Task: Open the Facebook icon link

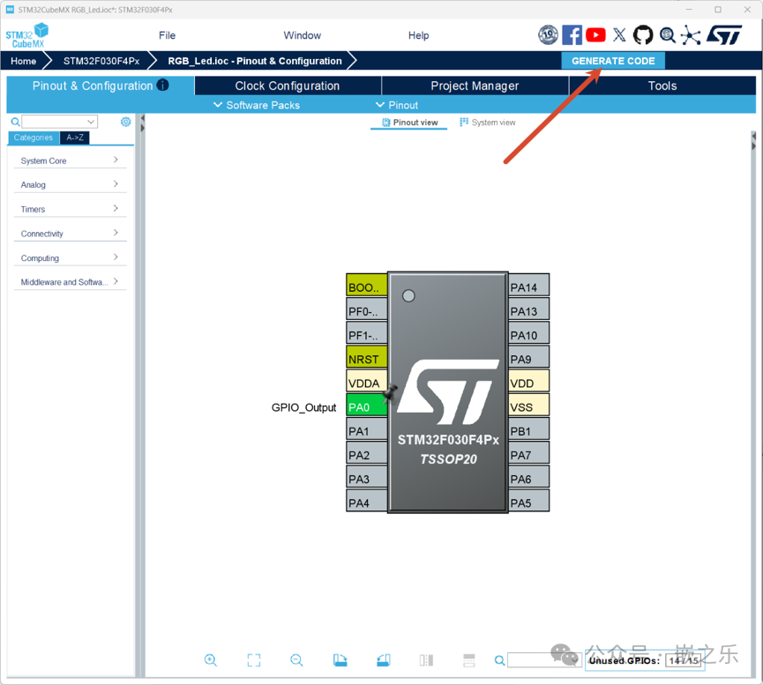Action: pyautogui.click(x=572, y=35)
